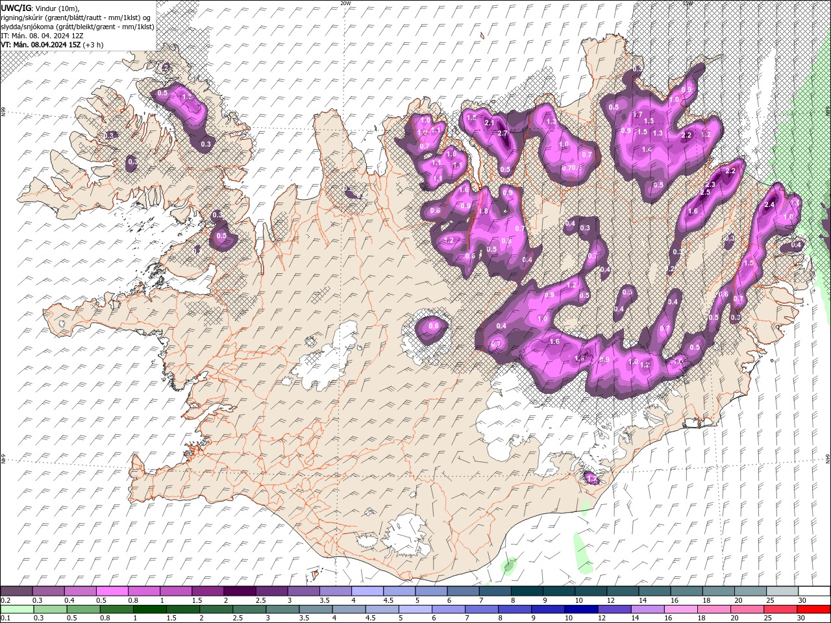Click the 'IT: Mán. 08. 04. 2024 12Z' line
831x623 pixels.
tap(42, 36)
